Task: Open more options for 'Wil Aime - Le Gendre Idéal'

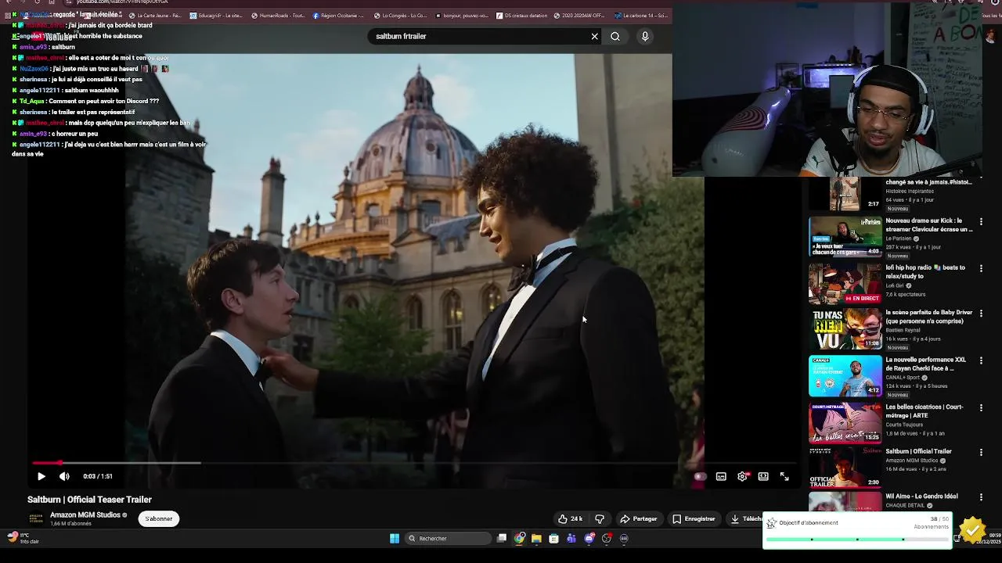Action: coord(981,497)
